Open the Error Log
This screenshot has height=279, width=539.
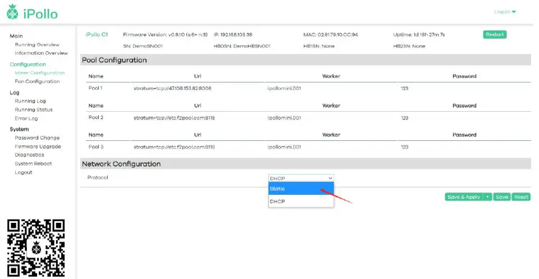point(26,118)
